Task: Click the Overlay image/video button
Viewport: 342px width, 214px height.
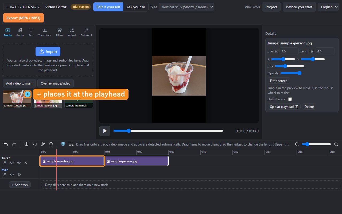Action: 56,83
